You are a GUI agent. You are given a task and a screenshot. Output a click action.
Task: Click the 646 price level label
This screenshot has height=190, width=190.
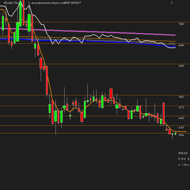click(181, 45)
